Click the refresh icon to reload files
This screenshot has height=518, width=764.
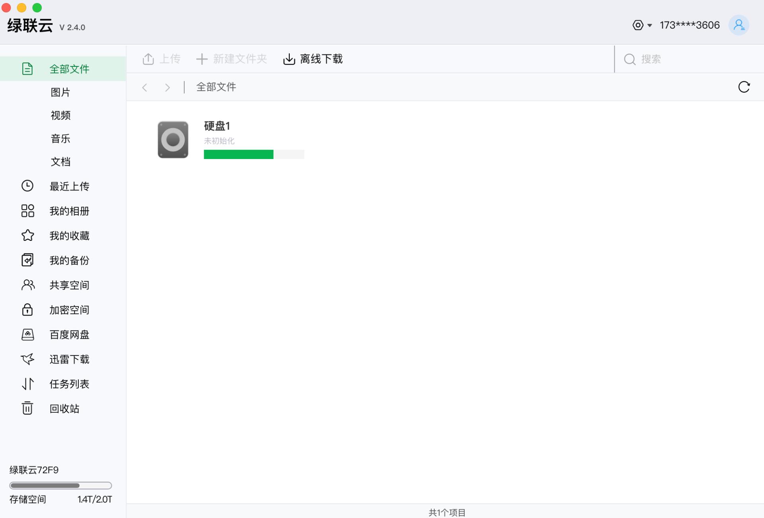[745, 87]
